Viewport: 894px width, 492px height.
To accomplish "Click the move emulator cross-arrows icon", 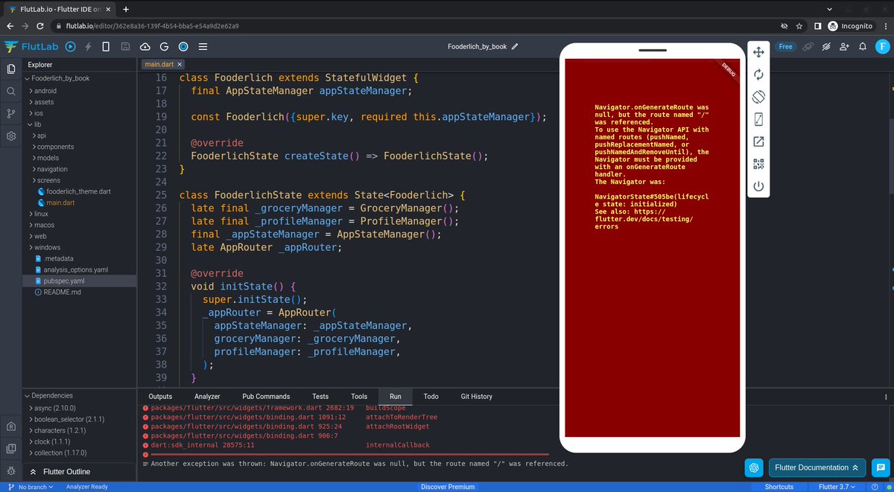I will 758,52.
